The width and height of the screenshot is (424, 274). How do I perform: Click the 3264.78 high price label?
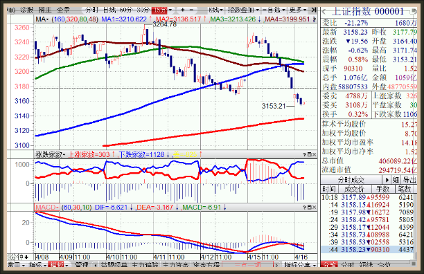(164, 24)
